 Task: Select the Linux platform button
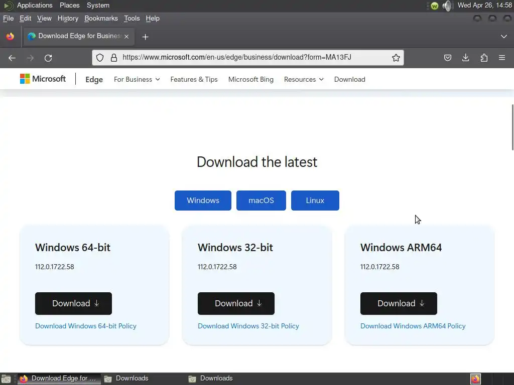click(315, 201)
